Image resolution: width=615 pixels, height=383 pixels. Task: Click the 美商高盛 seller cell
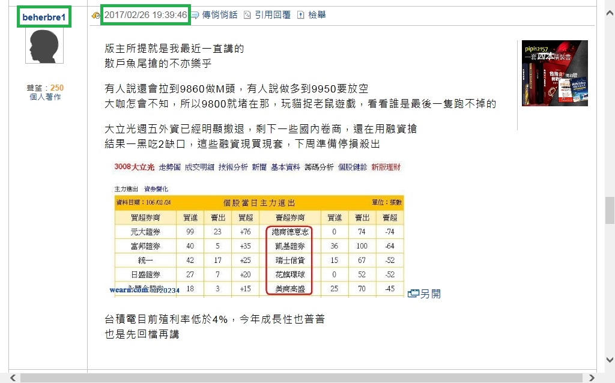(x=290, y=289)
